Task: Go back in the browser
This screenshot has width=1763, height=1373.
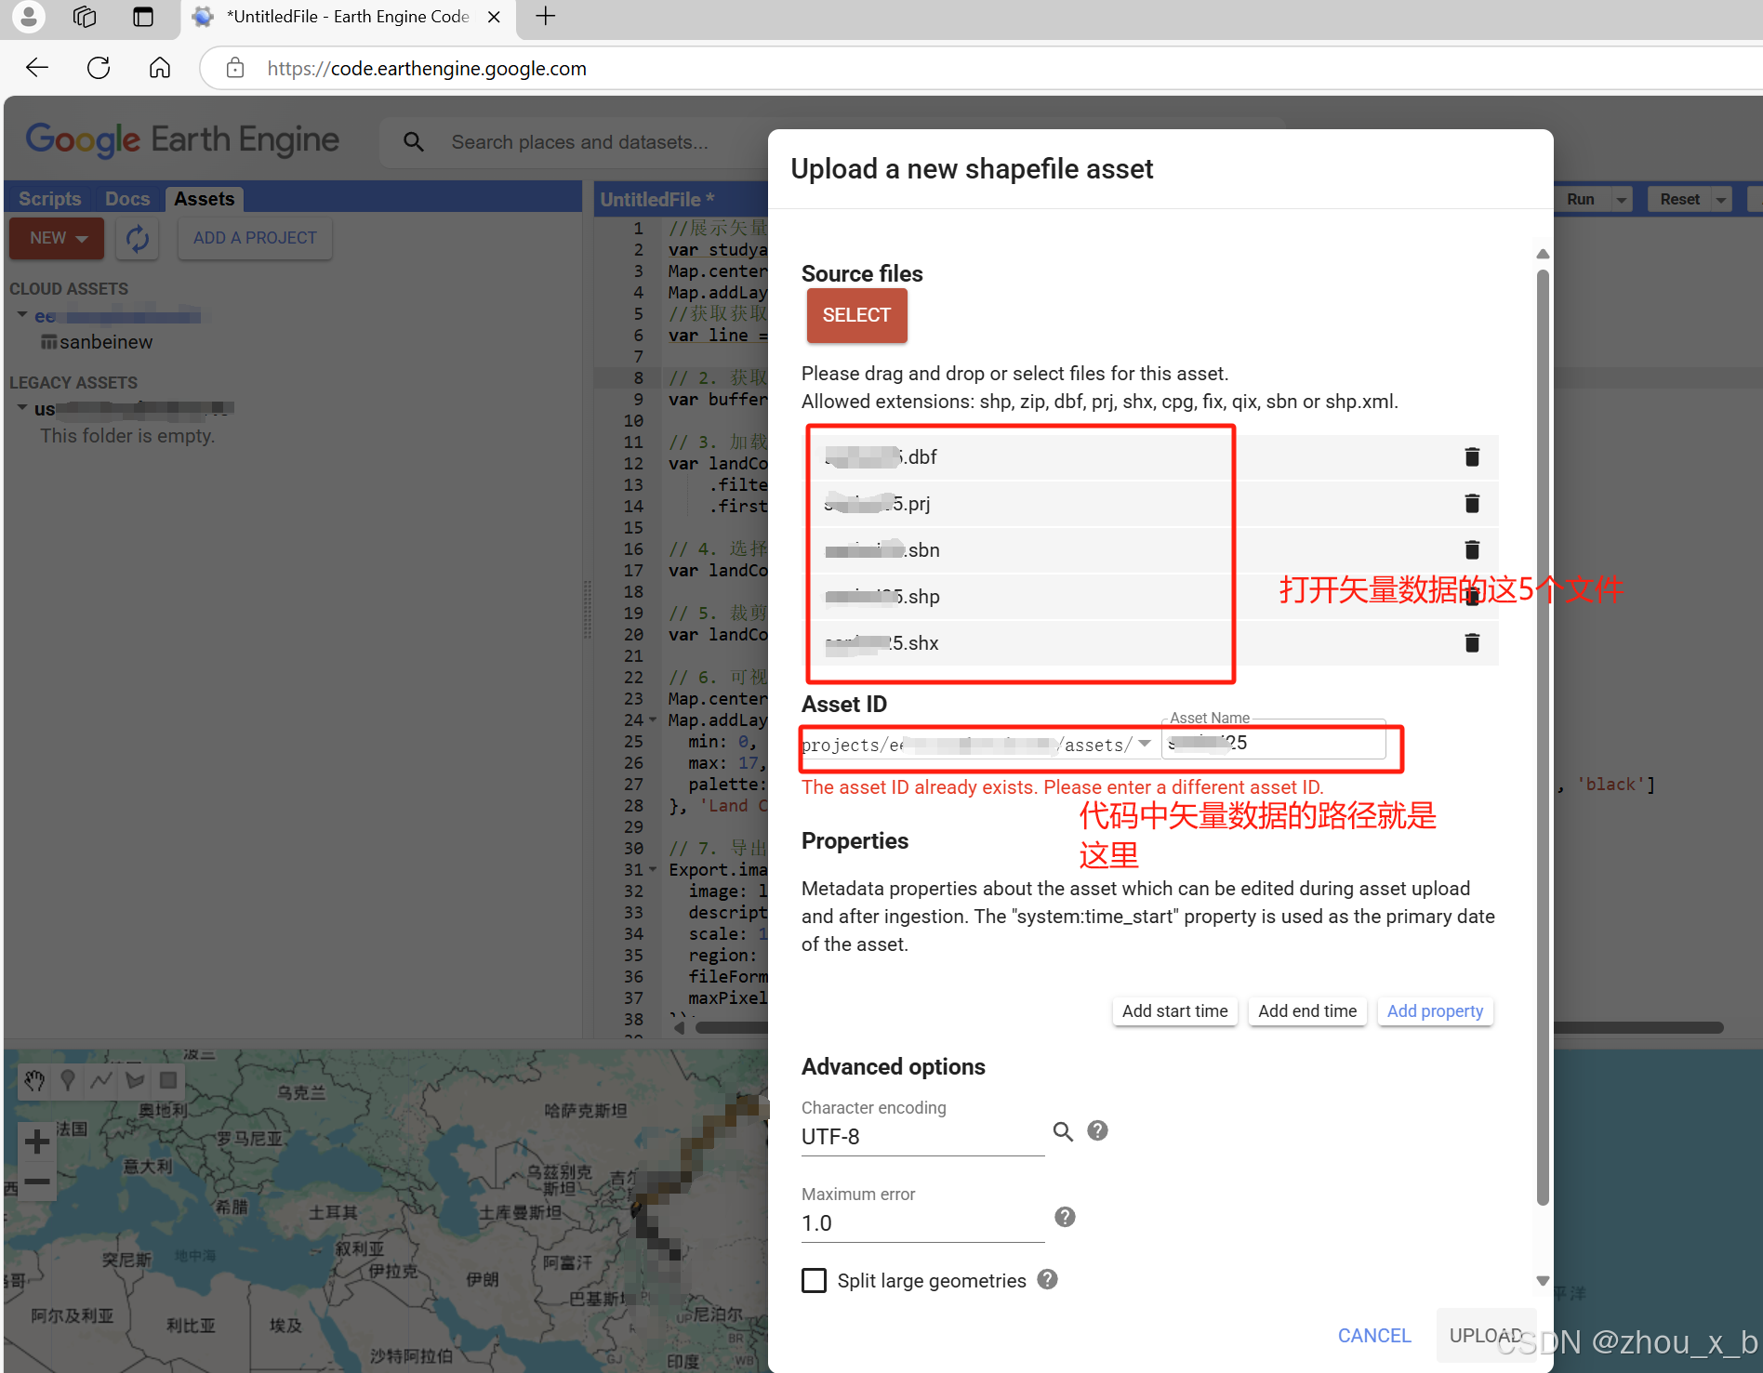Action: [37, 68]
